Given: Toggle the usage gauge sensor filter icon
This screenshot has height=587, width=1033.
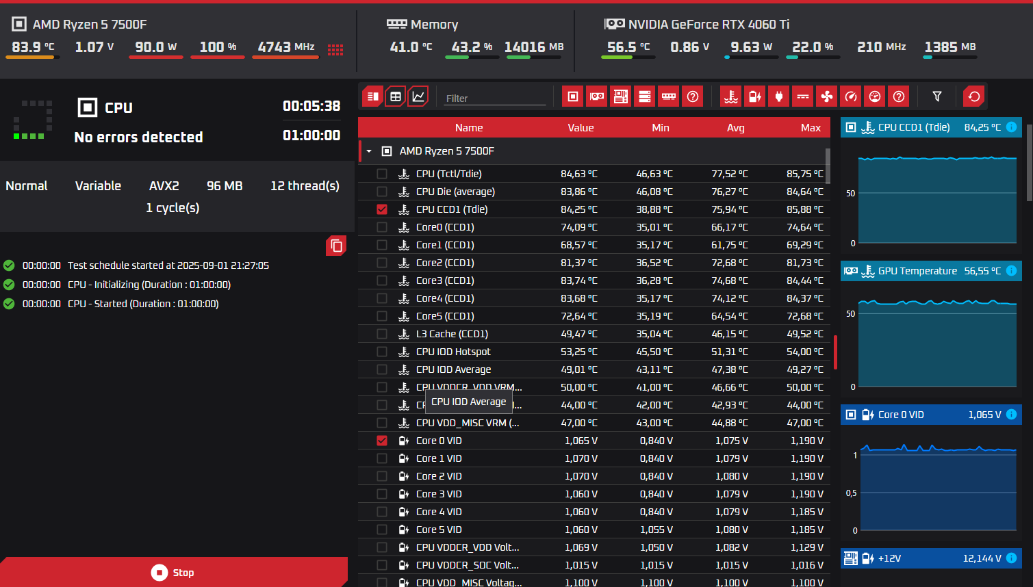Looking at the screenshot, I should tap(875, 96).
